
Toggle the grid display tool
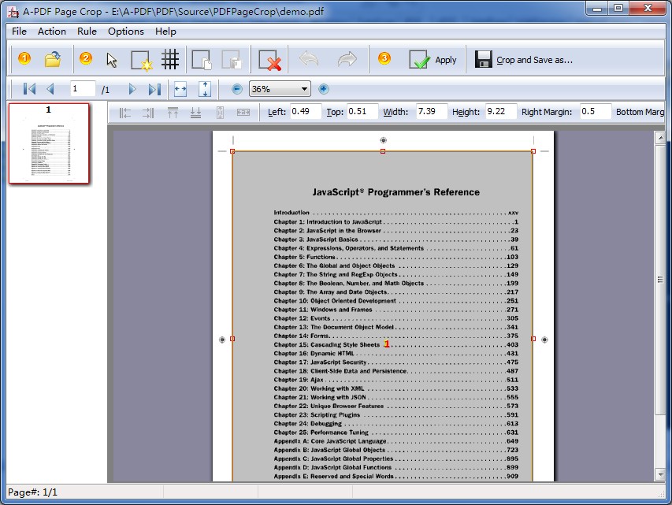pyautogui.click(x=171, y=59)
